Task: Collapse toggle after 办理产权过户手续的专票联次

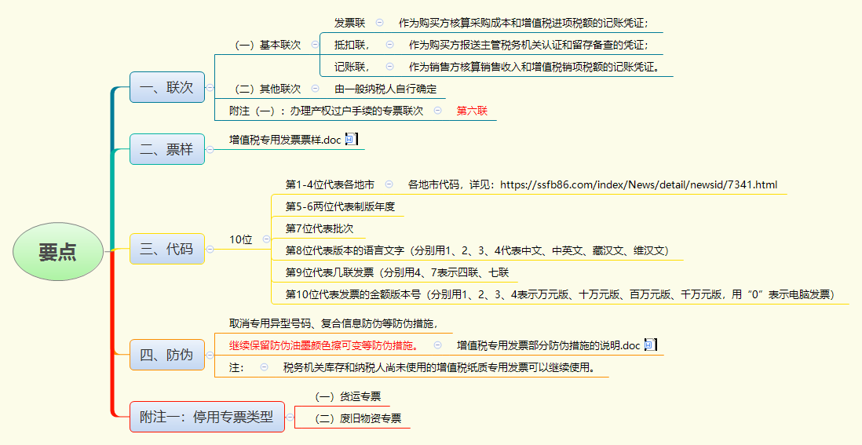Action: tap(437, 110)
